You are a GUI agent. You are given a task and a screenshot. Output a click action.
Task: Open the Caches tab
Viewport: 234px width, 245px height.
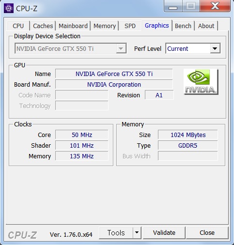coord(43,26)
